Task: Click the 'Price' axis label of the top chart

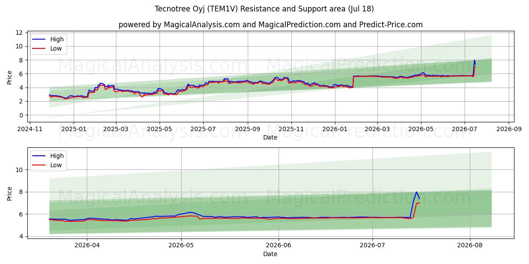Action: tap(10, 77)
